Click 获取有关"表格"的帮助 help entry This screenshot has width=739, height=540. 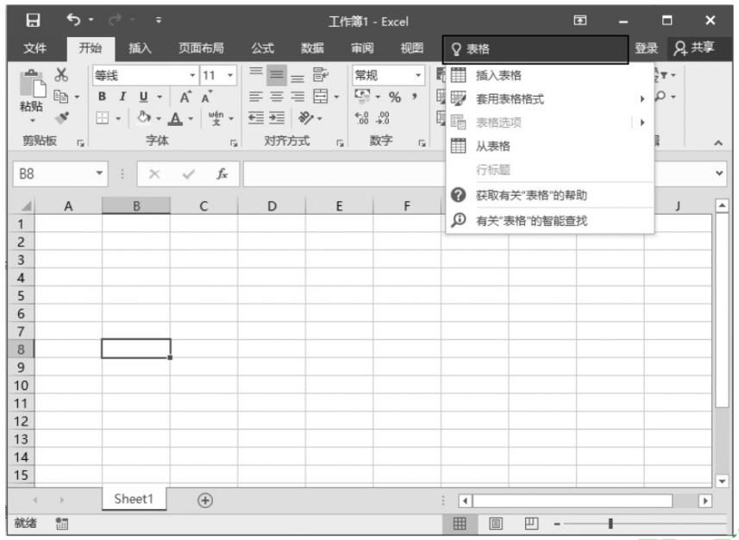(x=531, y=195)
